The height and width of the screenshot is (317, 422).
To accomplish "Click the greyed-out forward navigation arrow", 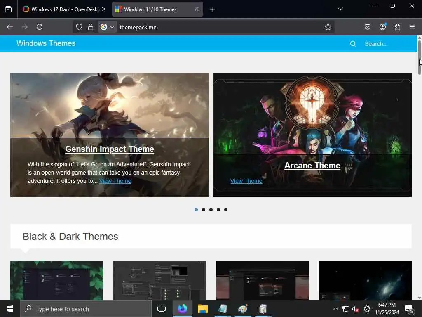I will (x=24, y=27).
